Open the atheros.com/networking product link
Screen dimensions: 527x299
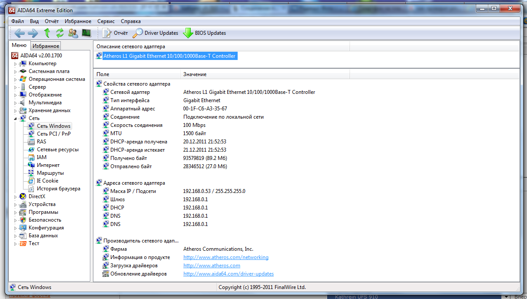226,257
